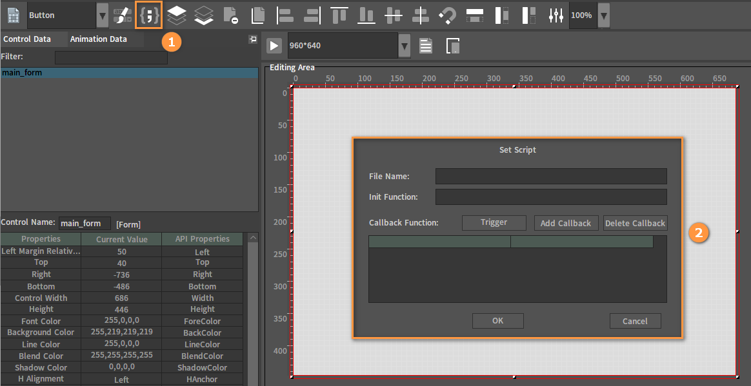Toggle the magnet snapping icon
The width and height of the screenshot is (751, 386).
[447, 15]
